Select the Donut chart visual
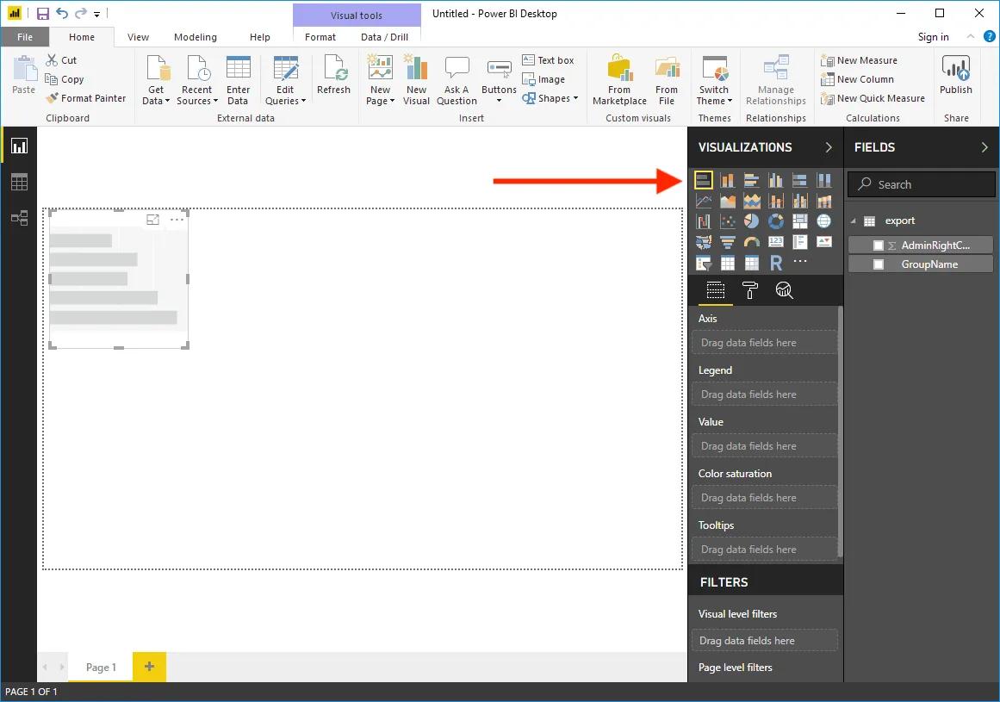 [775, 221]
